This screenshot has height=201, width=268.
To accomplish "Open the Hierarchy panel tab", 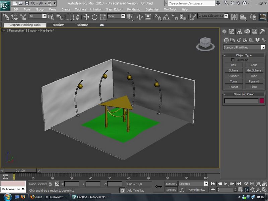I will click(x=240, y=31).
